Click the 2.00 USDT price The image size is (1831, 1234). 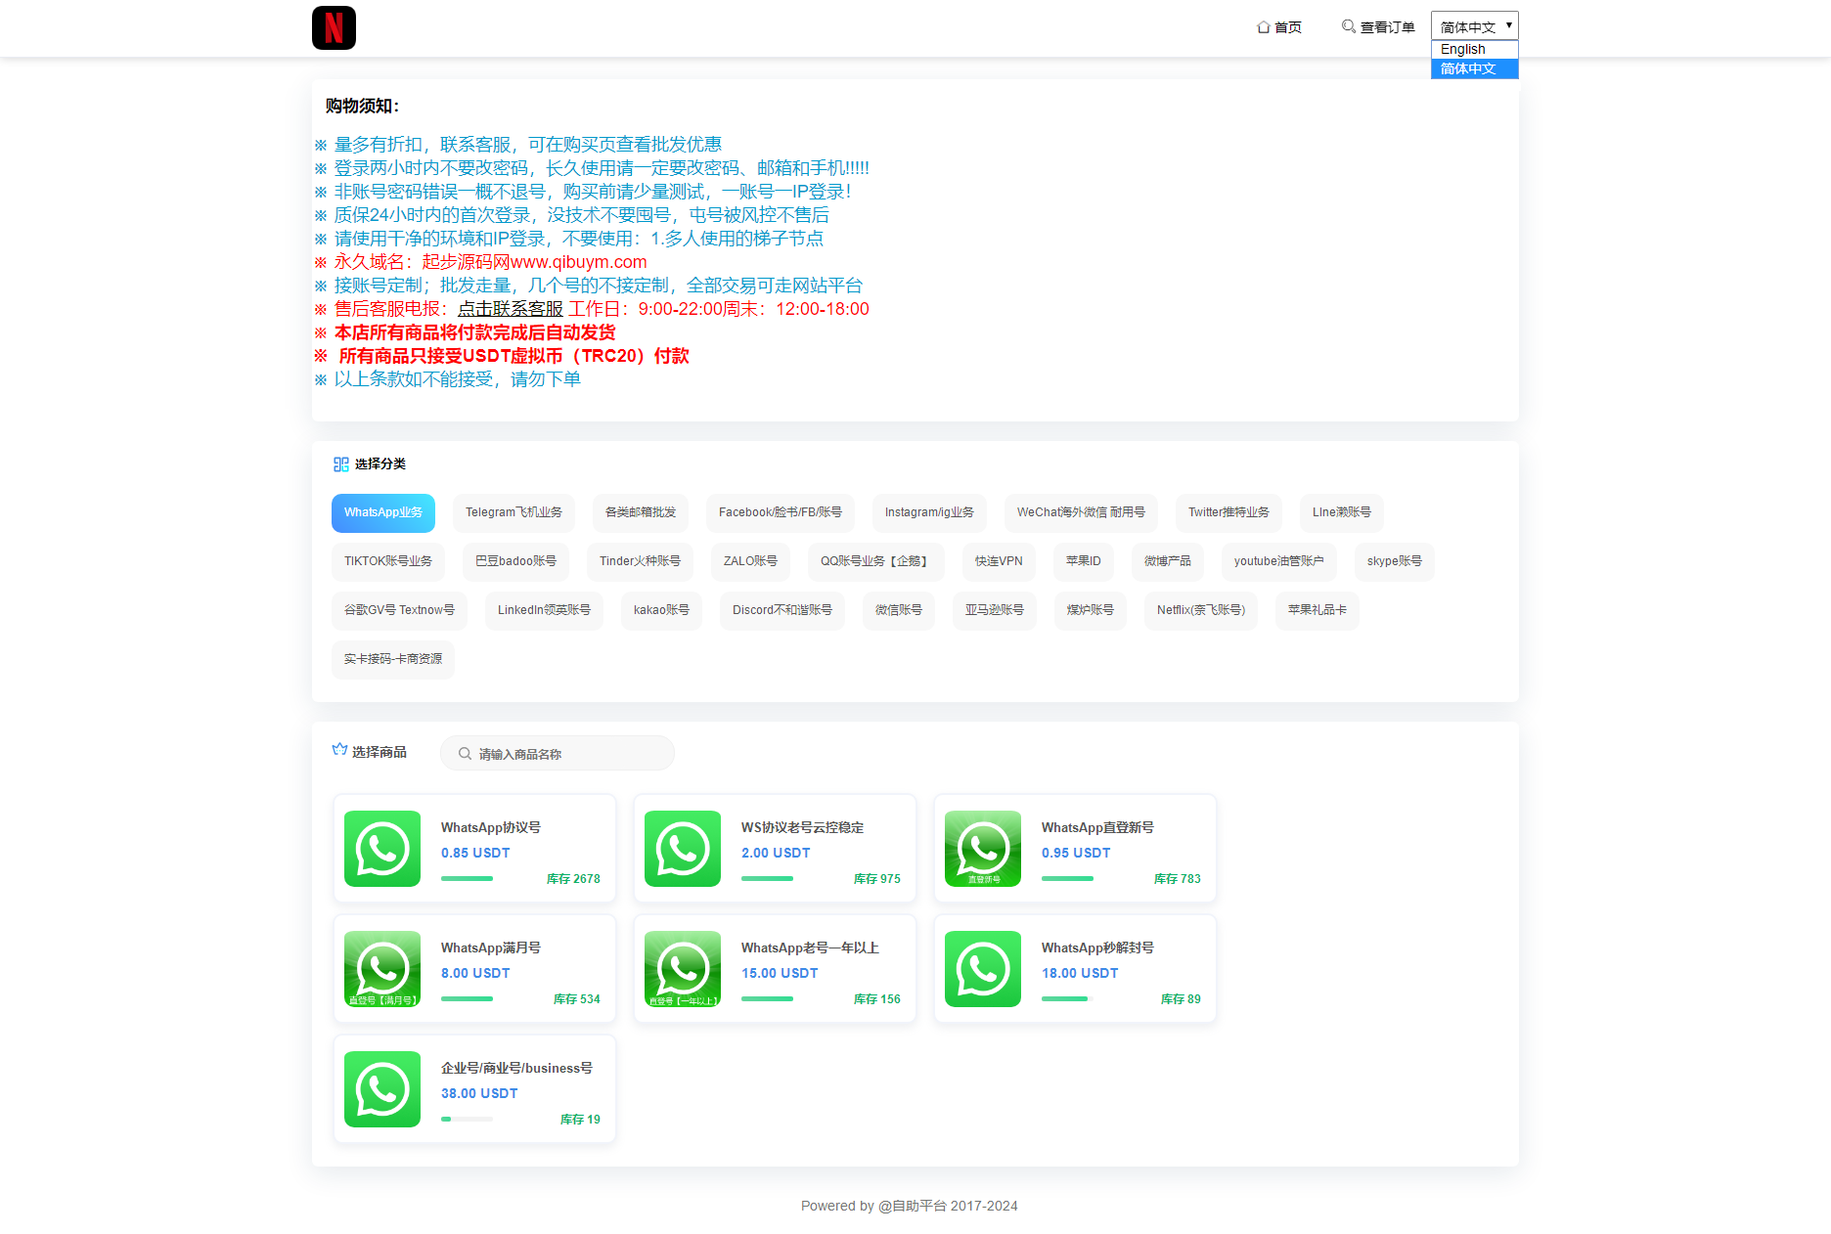coord(776,854)
